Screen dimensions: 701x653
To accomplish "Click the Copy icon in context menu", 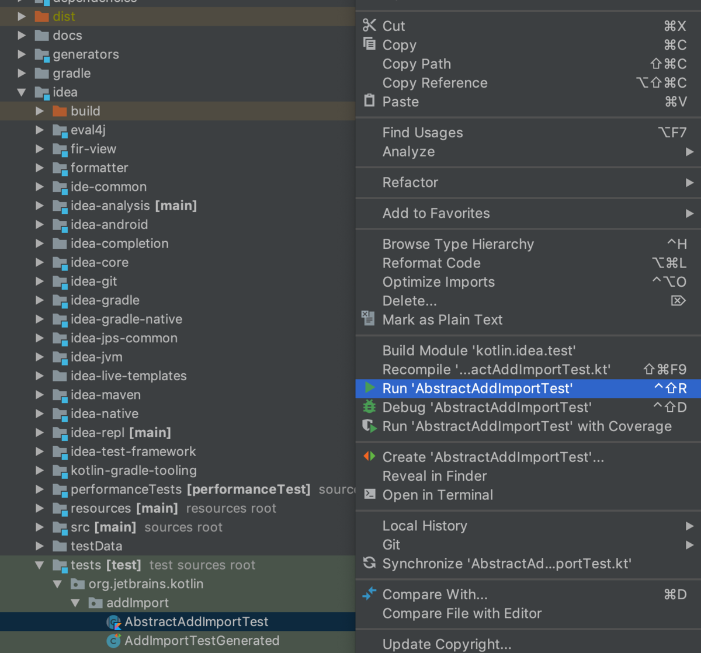I will pyautogui.click(x=369, y=44).
